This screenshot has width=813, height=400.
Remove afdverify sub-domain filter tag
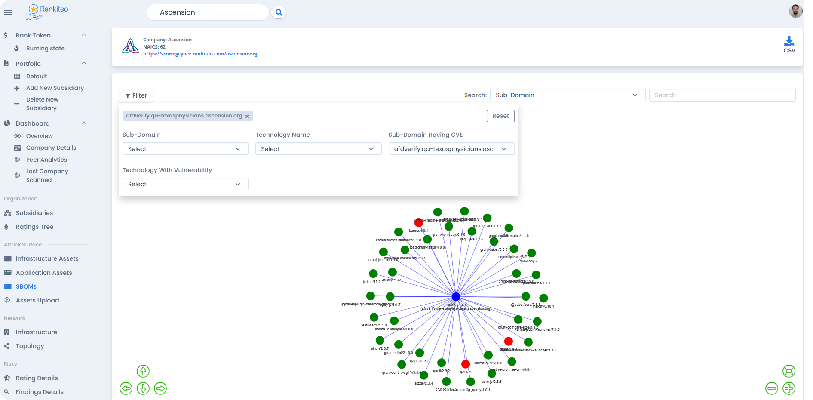coord(247,116)
